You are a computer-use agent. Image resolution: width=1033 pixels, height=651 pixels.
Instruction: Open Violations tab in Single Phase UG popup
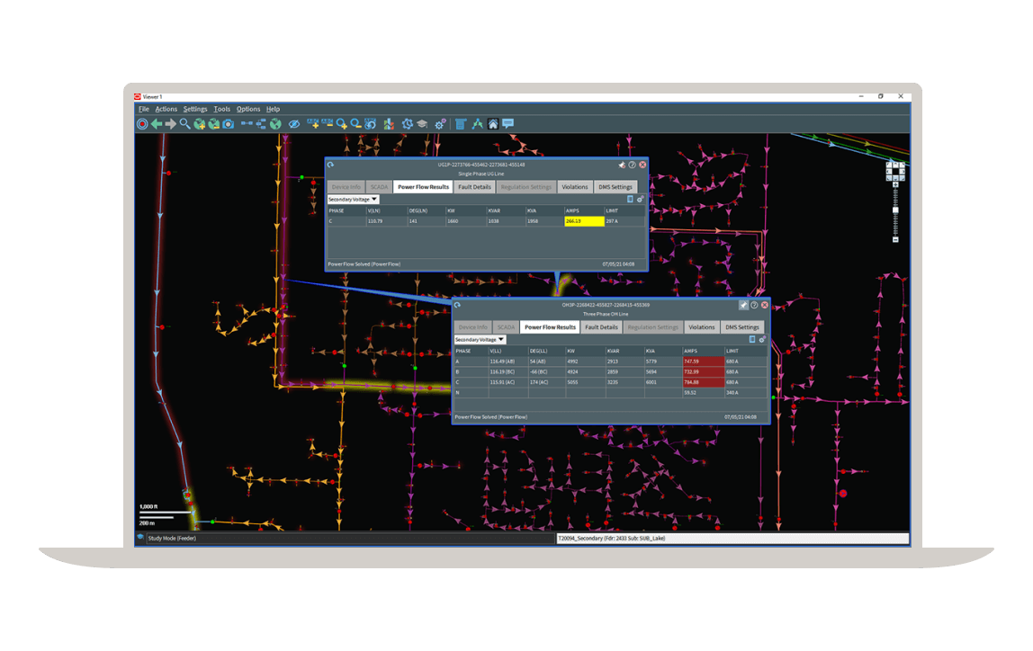click(574, 187)
